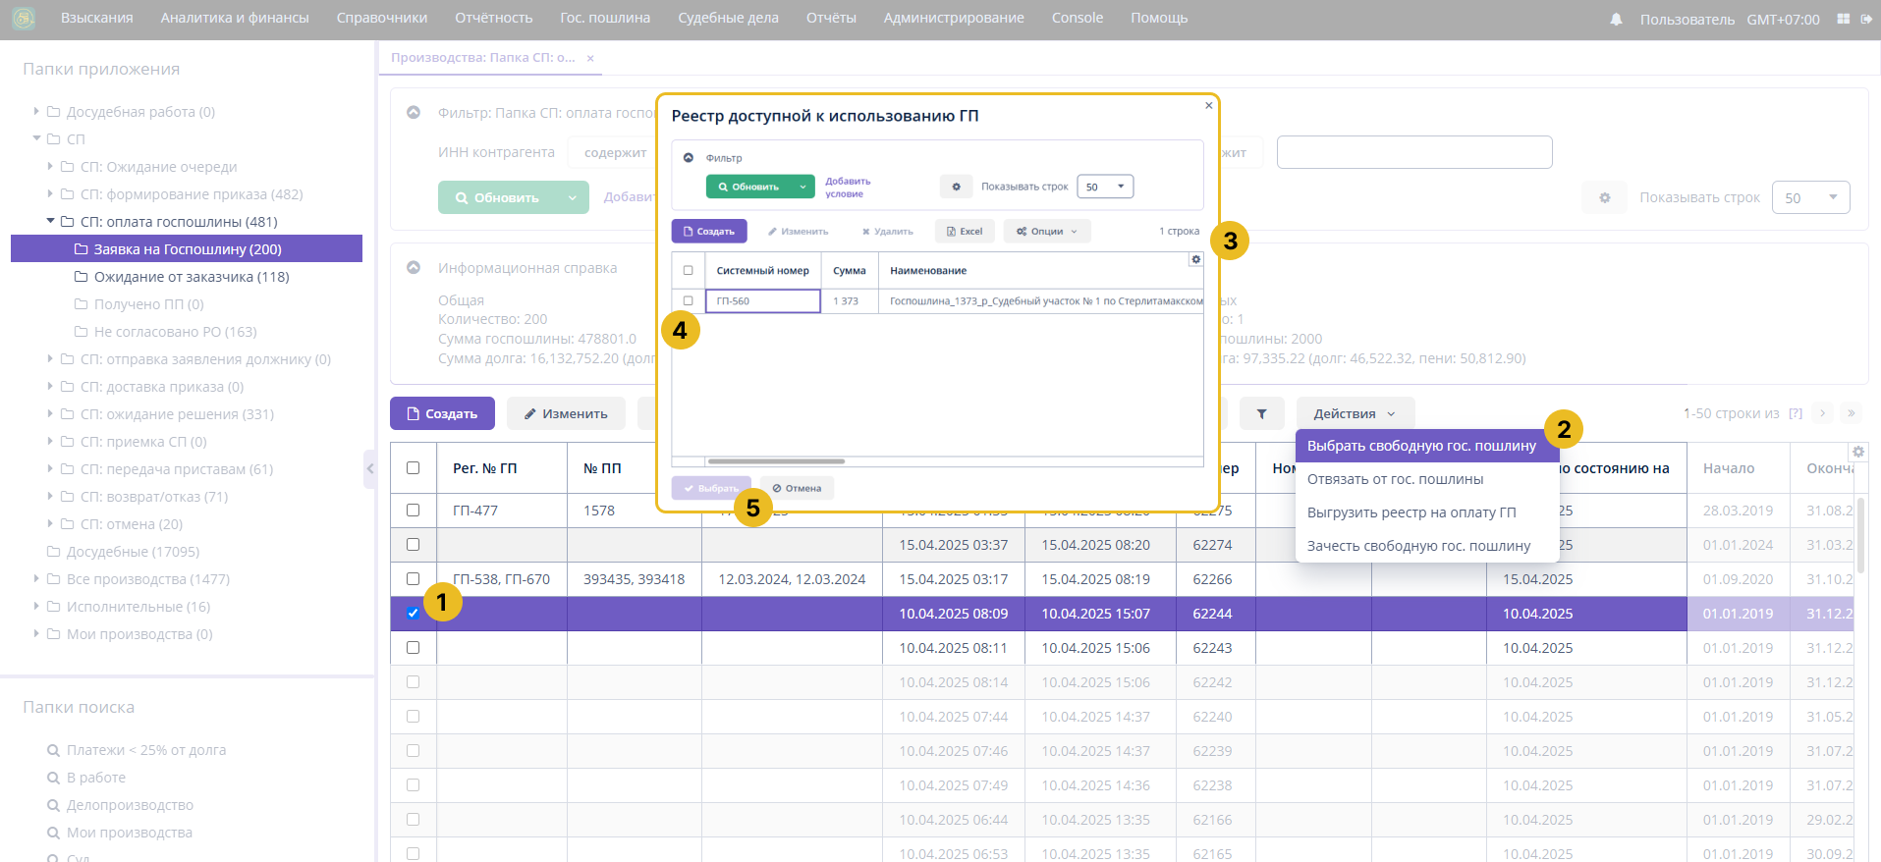1881x862 pixels.
Task: Check the ГП-477 row checkbox
Action: (x=413, y=511)
